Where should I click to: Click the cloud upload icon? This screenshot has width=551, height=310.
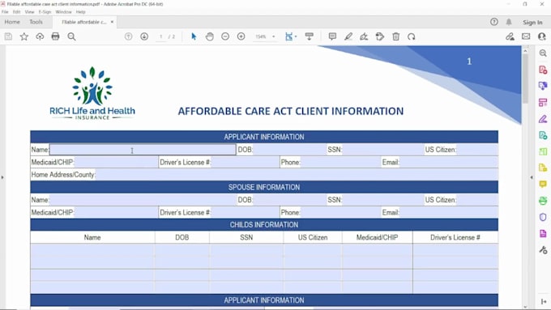click(40, 36)
